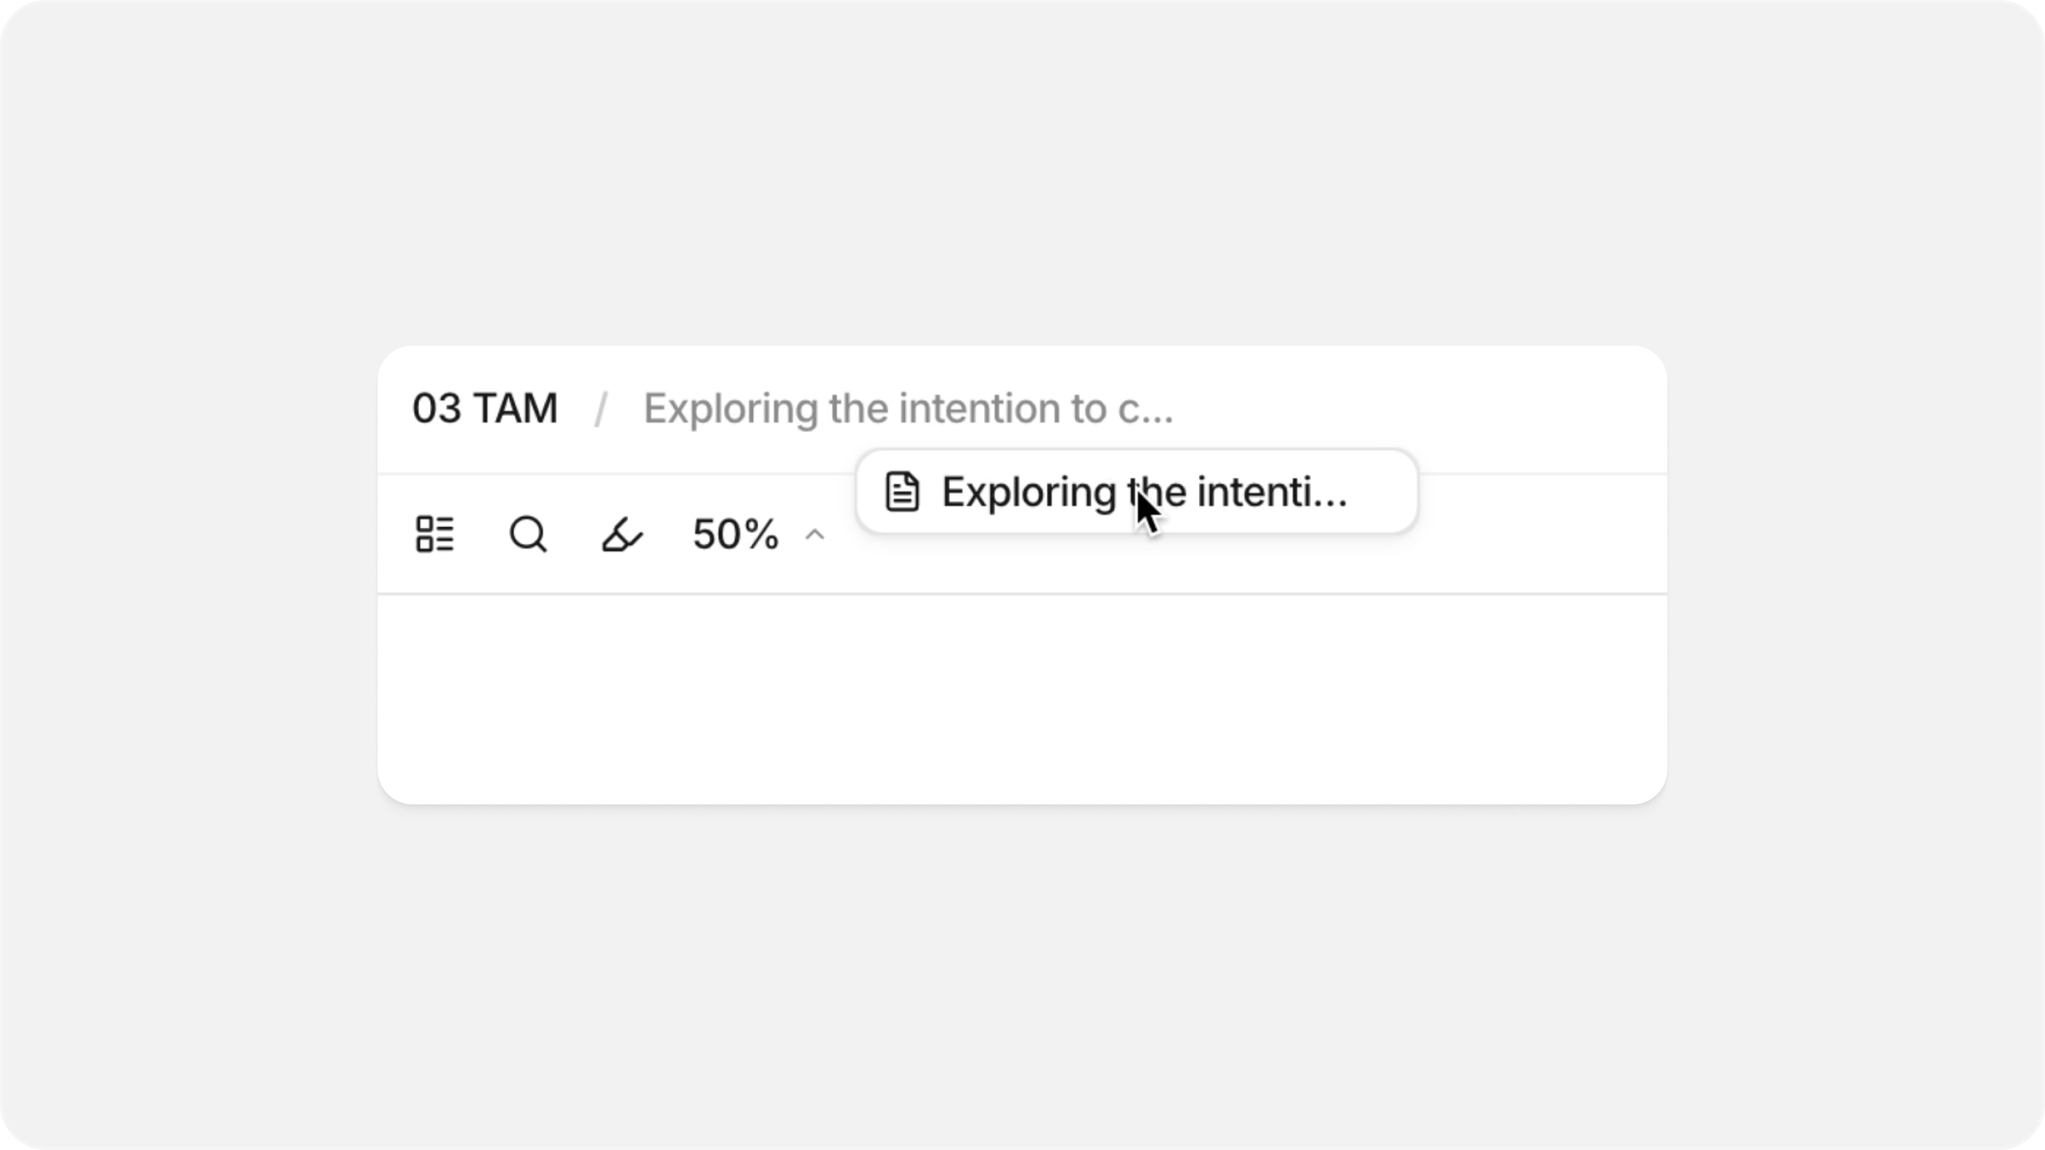
Task: Select the highlighter annotation tool
Action: tap(622, 534)
